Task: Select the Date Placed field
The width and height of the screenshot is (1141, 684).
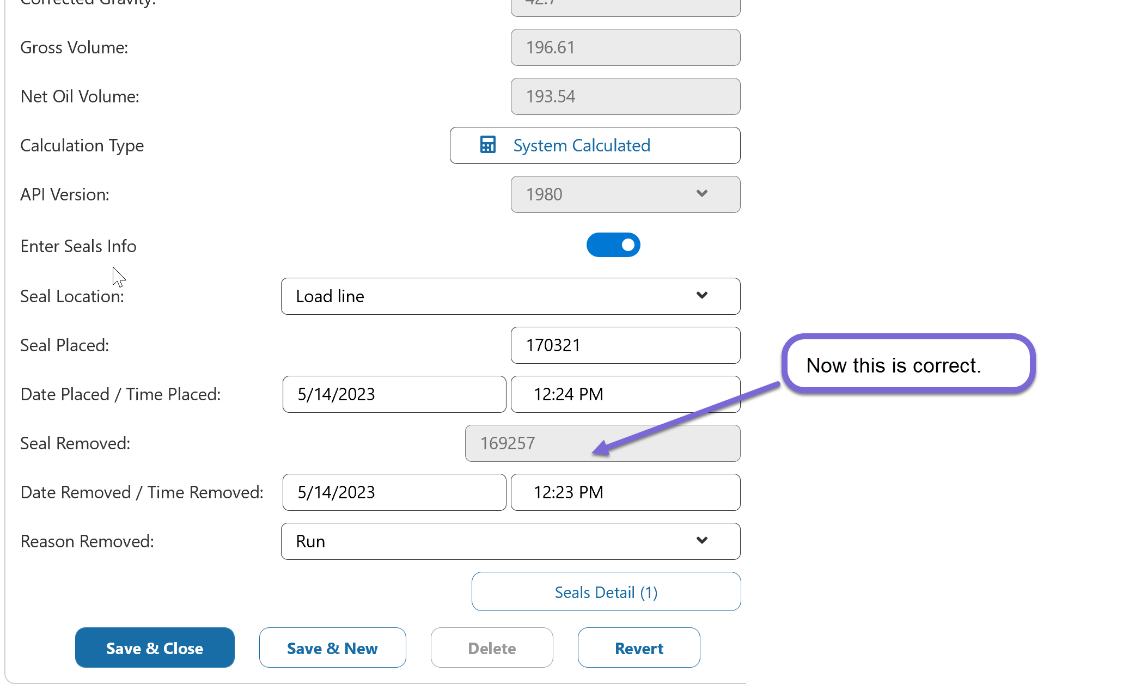Action: (x=394, y=394)
